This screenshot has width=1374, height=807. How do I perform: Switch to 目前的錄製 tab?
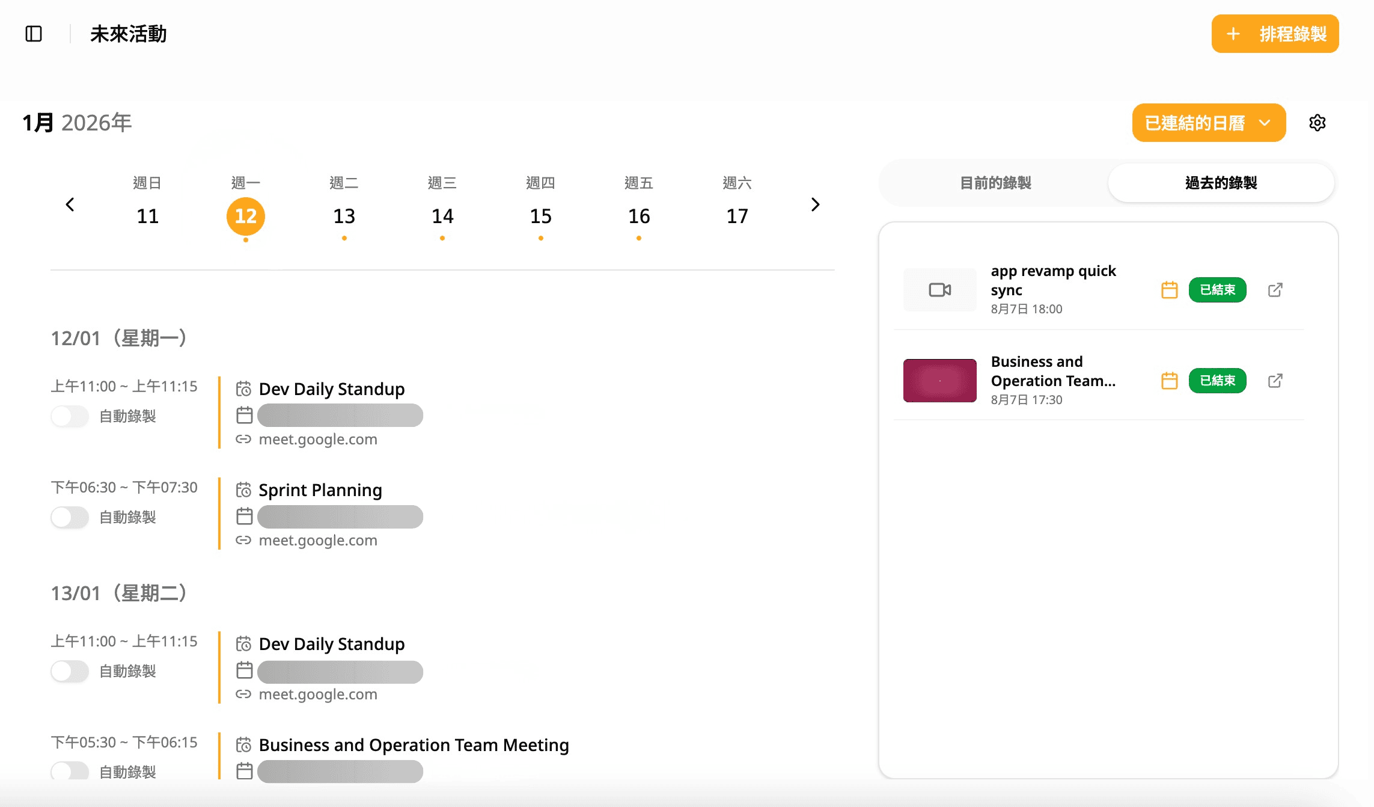[995, 183]
